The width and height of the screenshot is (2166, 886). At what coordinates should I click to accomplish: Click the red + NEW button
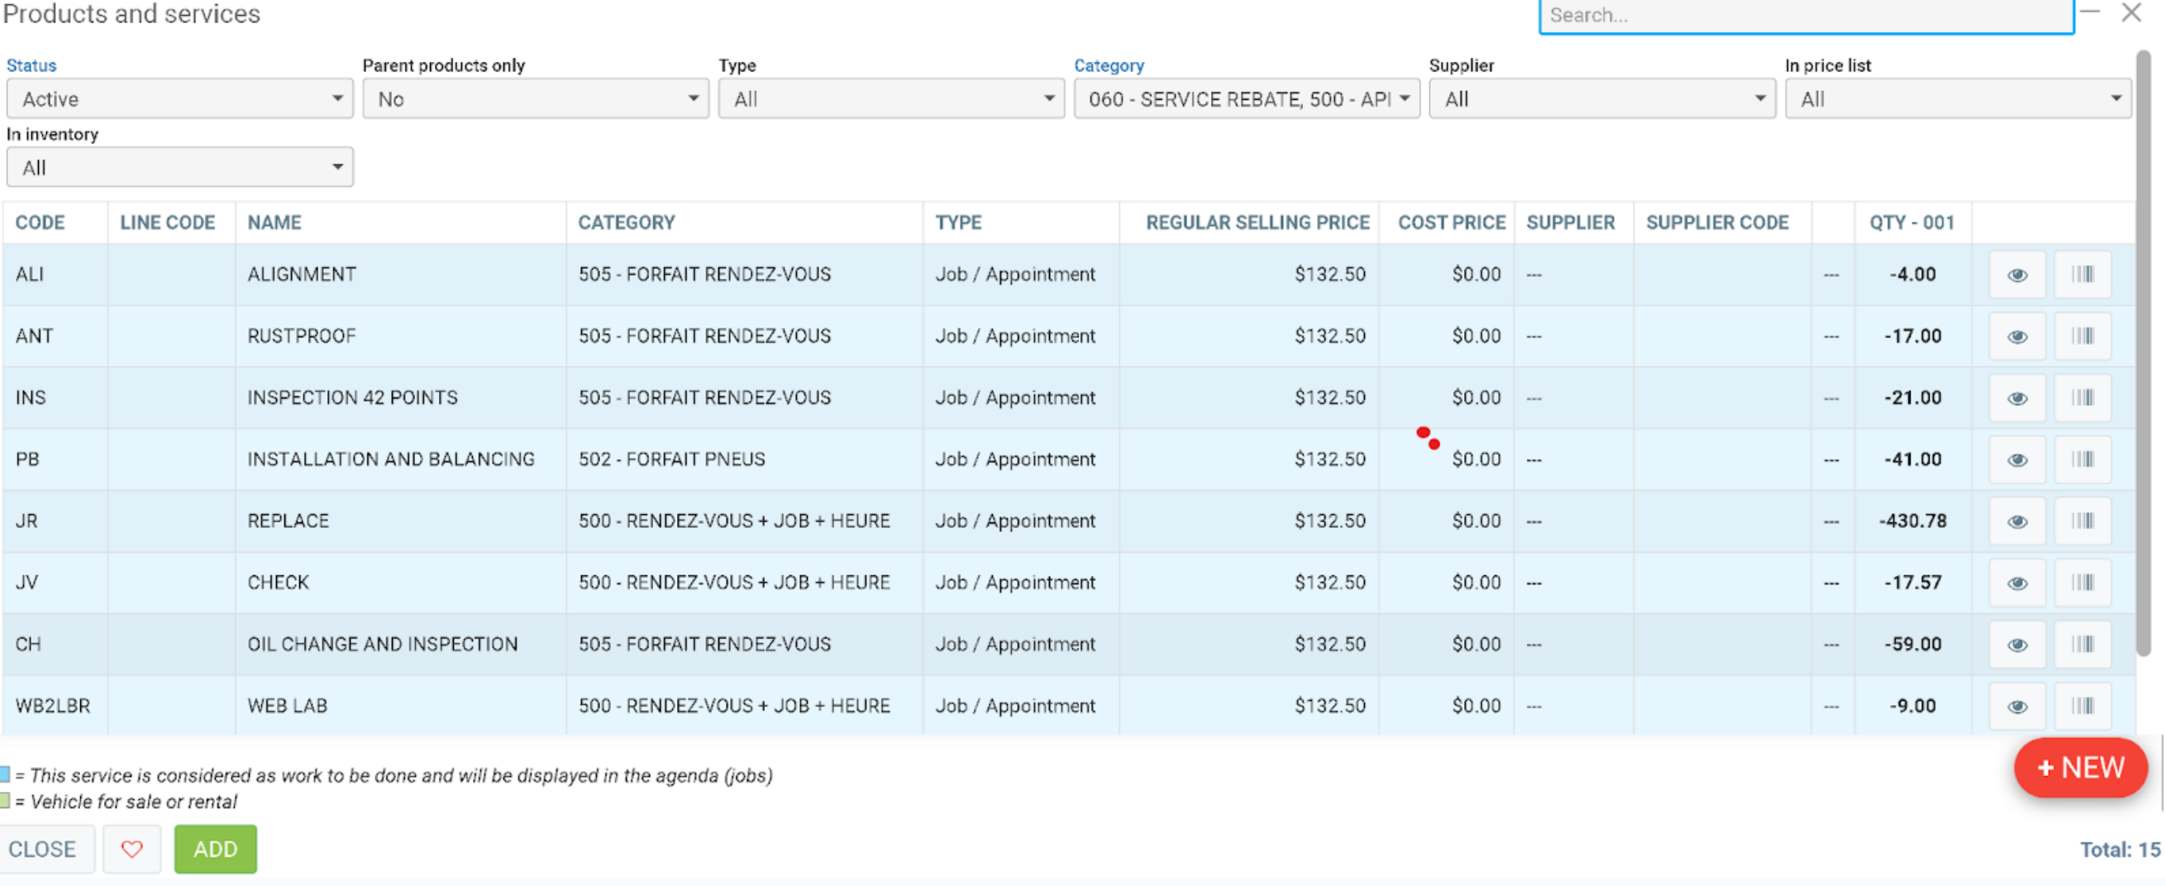tap(2079, 768)
